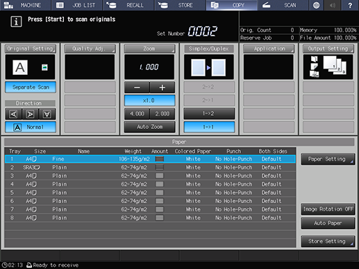Screen dimensions: 359x269
Task: Open Paper Setting dialog
Action: click(328, 159)
